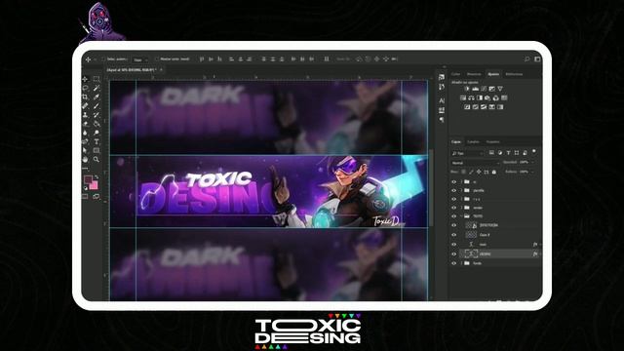The image size is (624, 351).
Task: Open the Paragraph panel icon
Action: tap(442, 119)
